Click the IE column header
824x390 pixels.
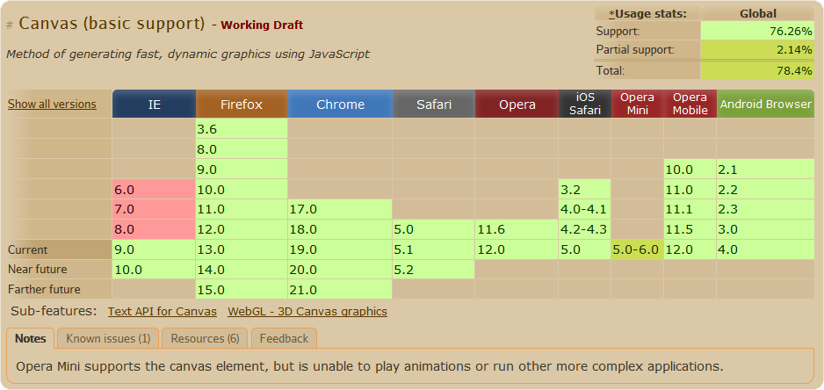pos(154,104)
